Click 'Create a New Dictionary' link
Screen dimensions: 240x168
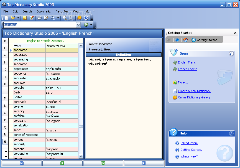(x=194, y=91)
